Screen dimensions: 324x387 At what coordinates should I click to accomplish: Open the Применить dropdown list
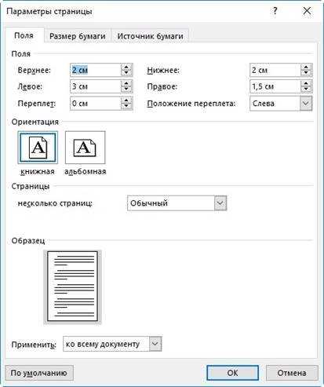coord(155,344)
